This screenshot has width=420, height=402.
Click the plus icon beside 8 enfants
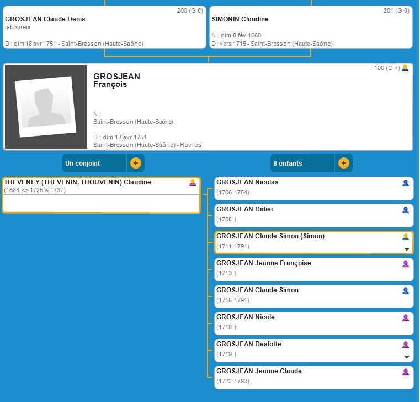[343, 164]
